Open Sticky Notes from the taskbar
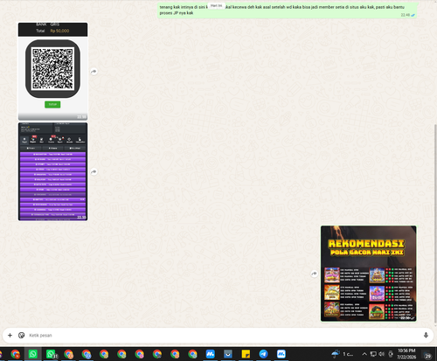 tap(246, 354)
